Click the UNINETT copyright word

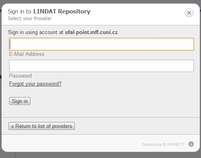tap(176, 144)
